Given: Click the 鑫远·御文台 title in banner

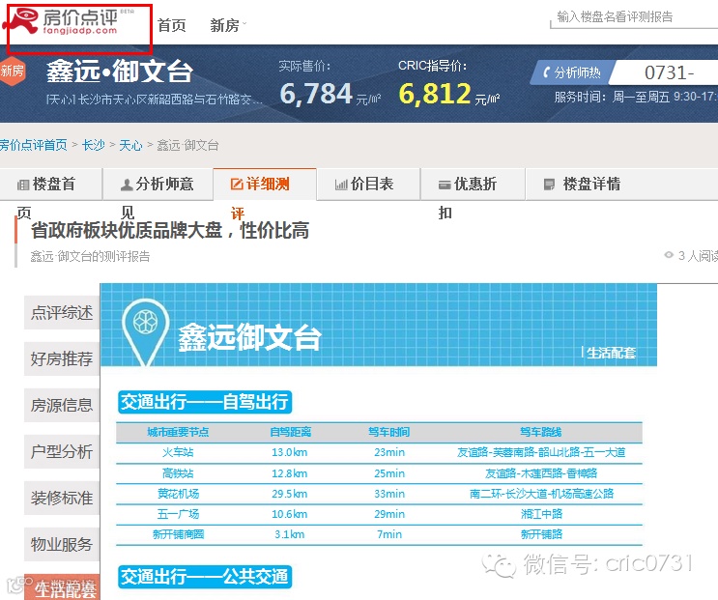Looking at the screenshot, I should point(120,71).
